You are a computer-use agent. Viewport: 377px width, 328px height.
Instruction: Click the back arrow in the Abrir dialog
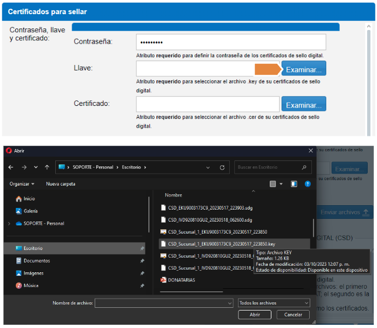tap(11, 168)
